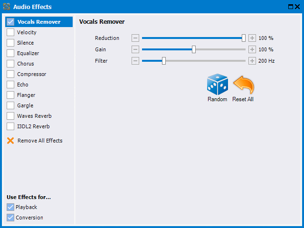The width and height of the screenshot is (304, 228).
Task: Tick the I3DL2 Reverb checkbox
Action: tap(10, 126)
